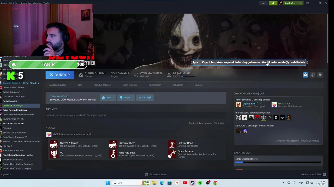The image size is (334, 187).
Task: Open Oynayan Arkadaşların Tümünü Görüntüle link
Action: pos(297,141)
